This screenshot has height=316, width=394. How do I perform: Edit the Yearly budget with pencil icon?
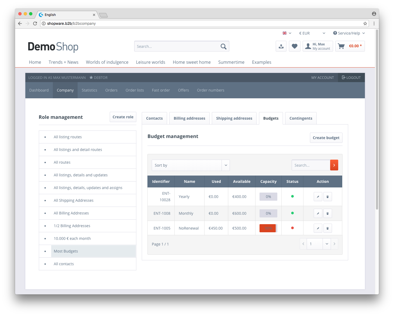(318, 197)
